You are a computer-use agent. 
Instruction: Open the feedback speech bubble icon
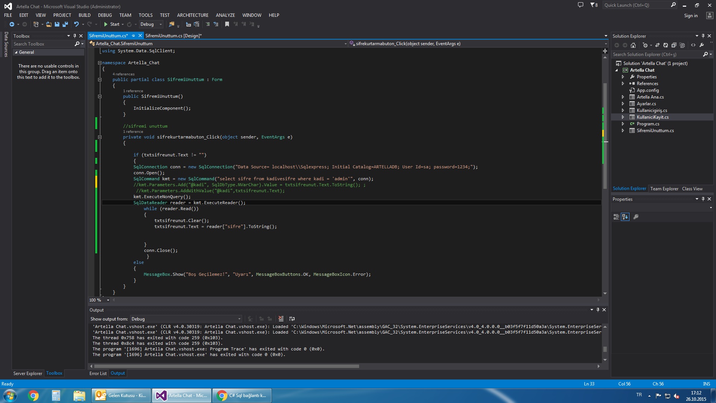[x=581, y=5]
